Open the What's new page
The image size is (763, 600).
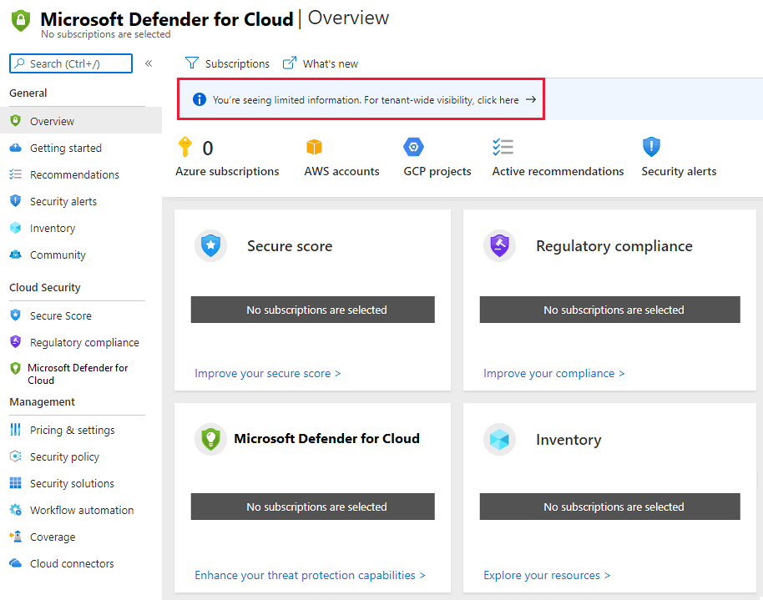coord(321,63)
